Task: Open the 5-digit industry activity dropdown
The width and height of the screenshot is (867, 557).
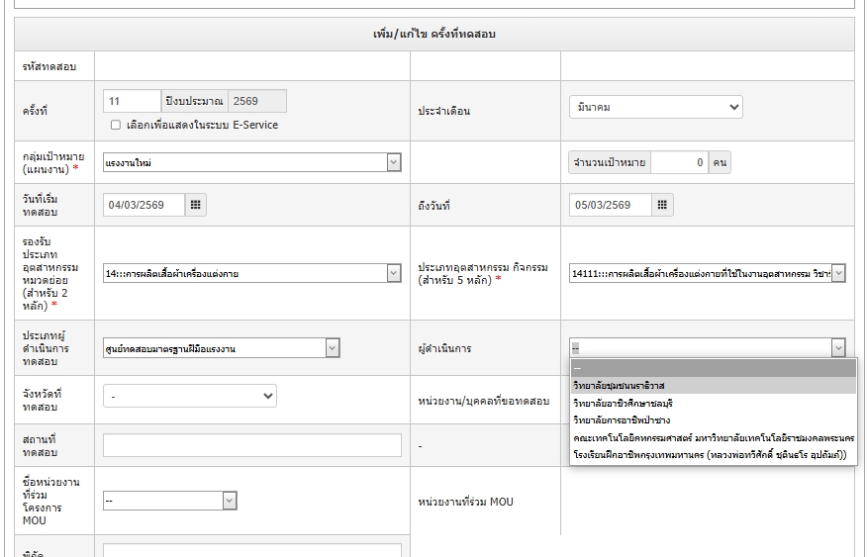Action: [707, 273]
